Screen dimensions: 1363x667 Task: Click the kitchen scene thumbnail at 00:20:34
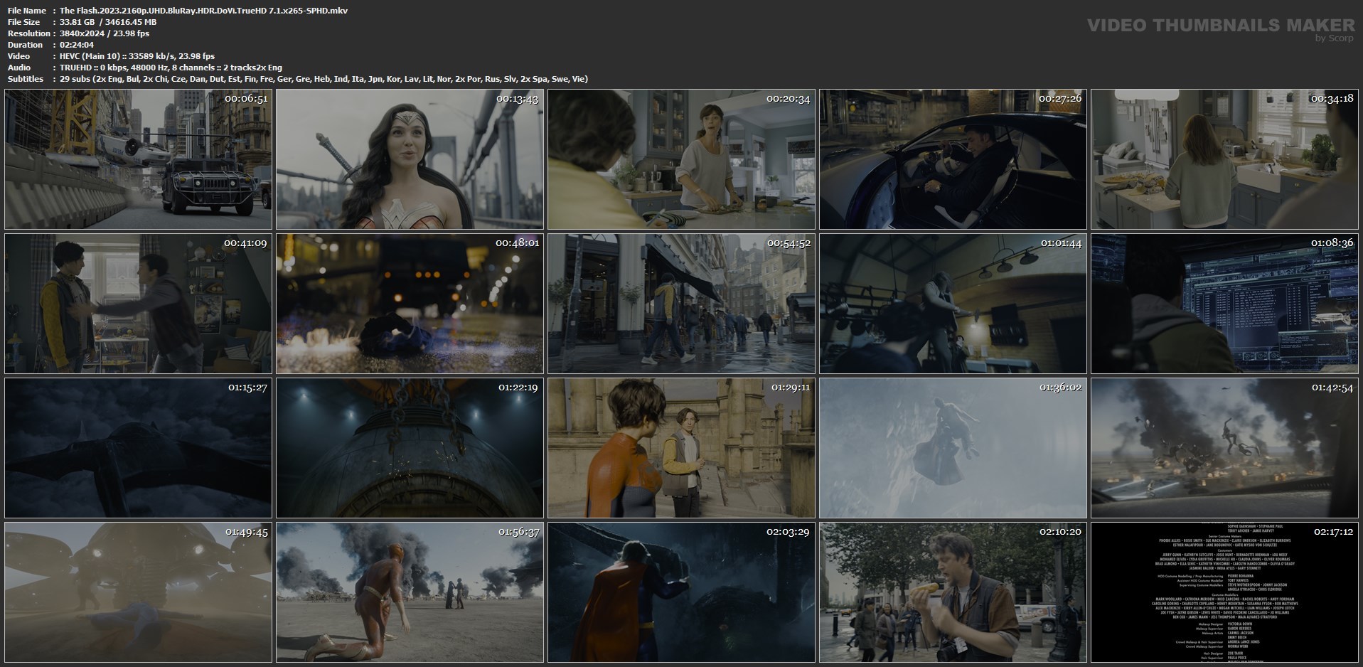pos(681,159)
